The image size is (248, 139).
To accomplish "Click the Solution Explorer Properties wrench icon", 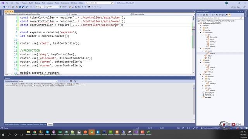I will 226,15.
